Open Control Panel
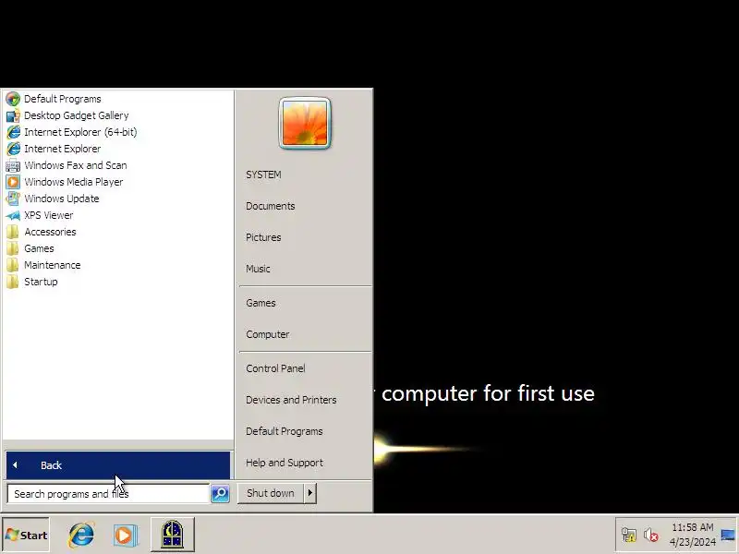 (x=275, y=368)
